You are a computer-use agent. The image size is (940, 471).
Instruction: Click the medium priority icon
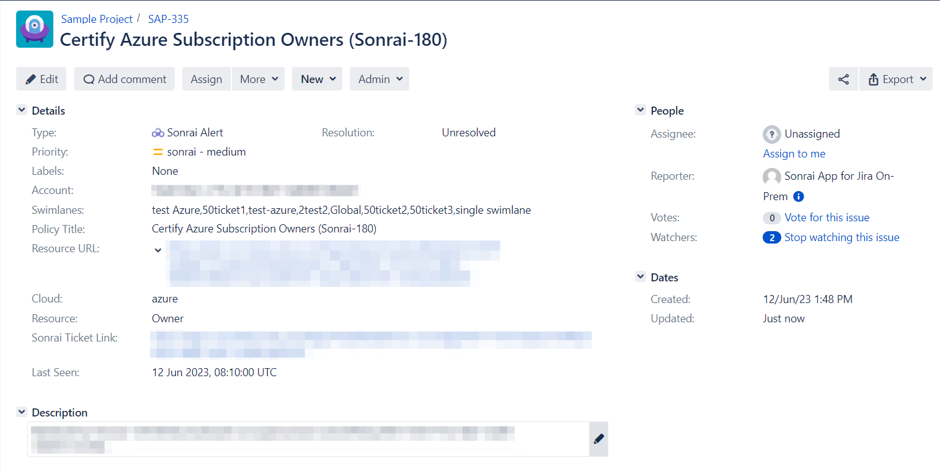[x=158, y=152]
